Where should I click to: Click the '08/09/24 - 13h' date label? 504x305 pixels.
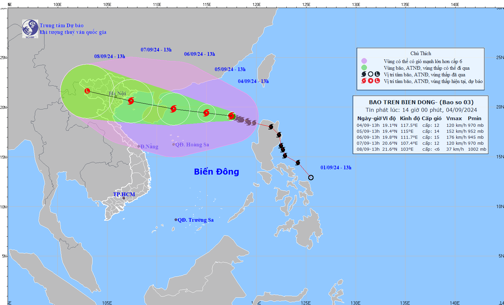click(109, 56)
